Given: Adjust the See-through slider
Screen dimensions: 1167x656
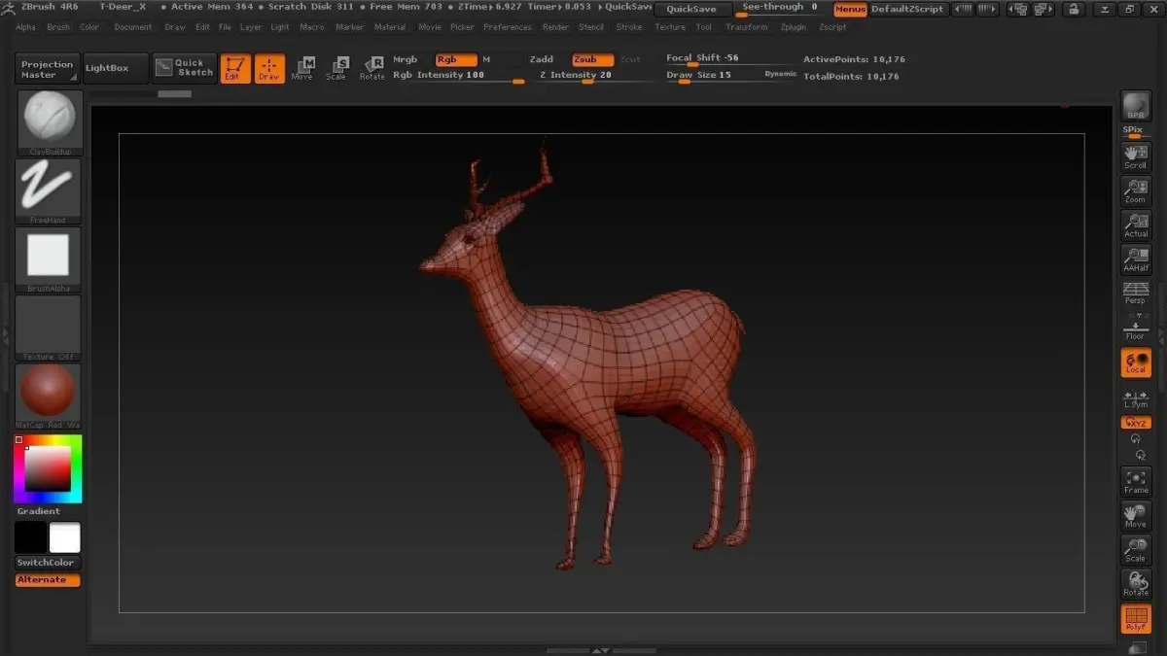Looking at the screenshot, I should point(781,9).
